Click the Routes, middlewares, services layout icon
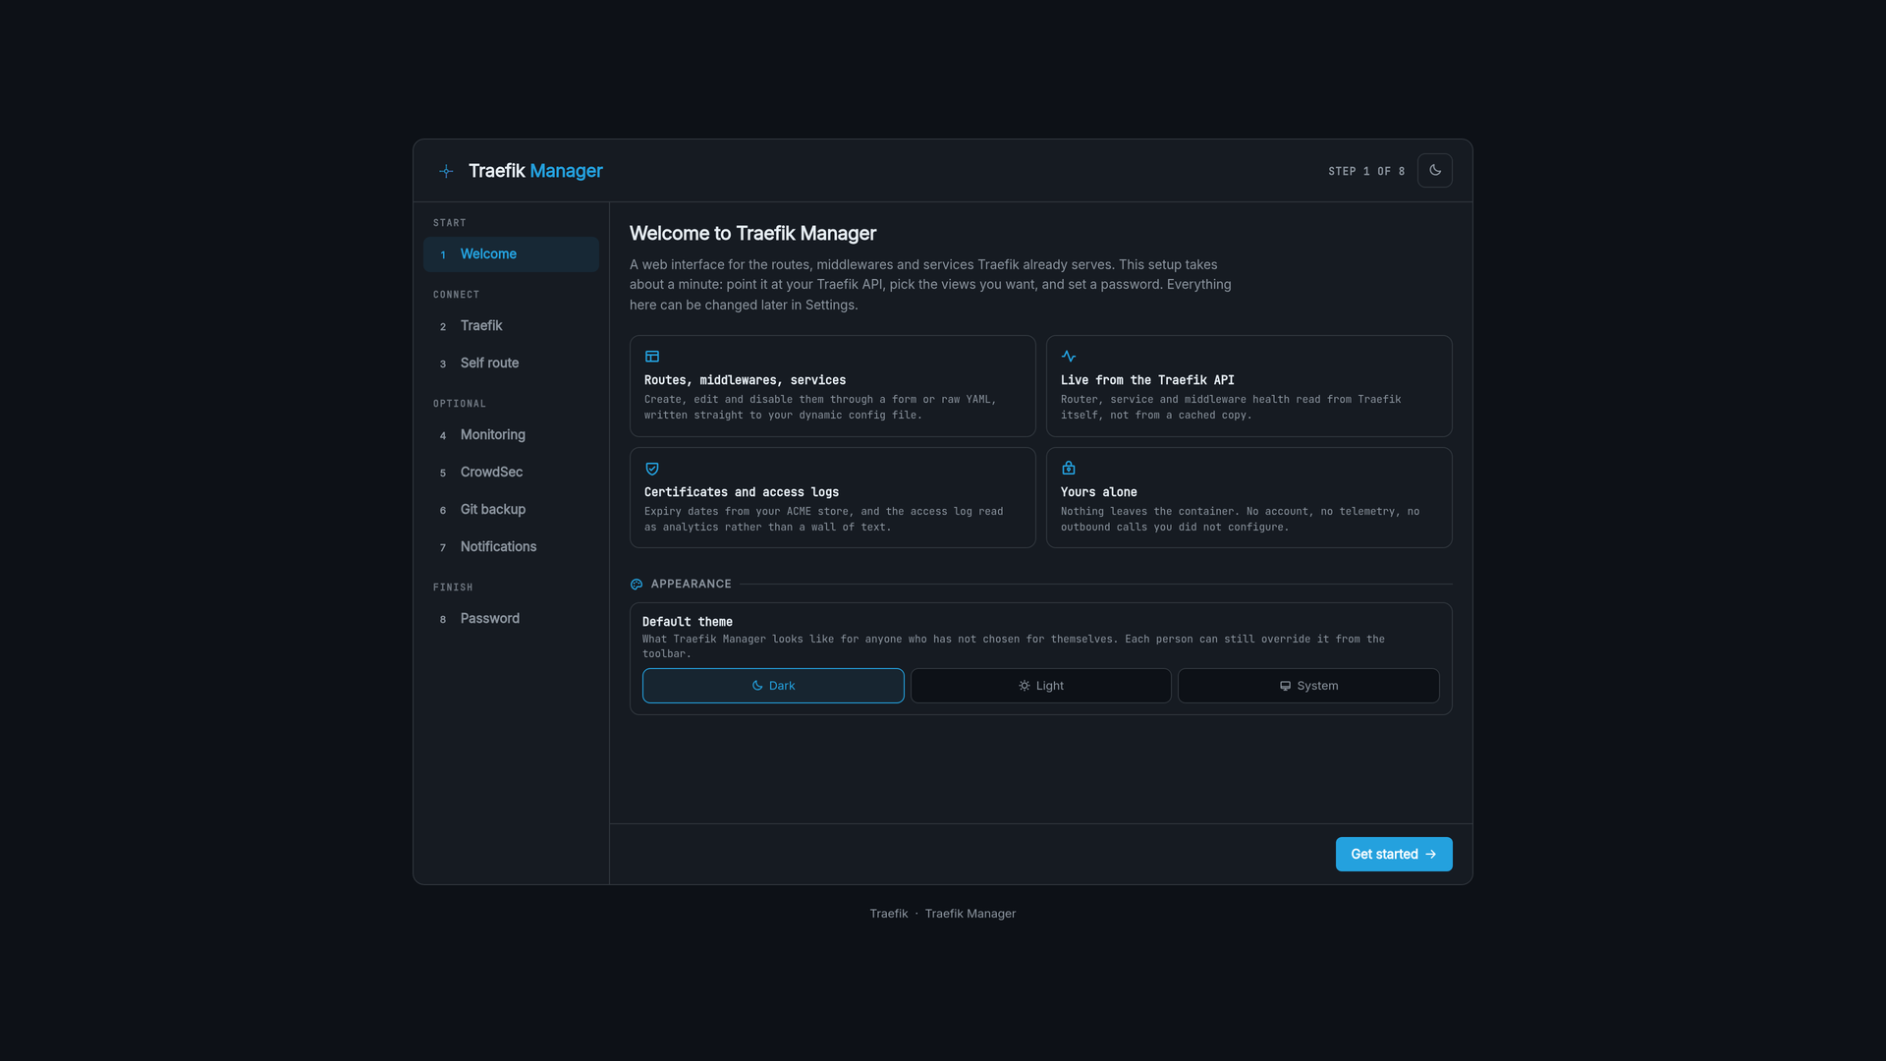This screenshot has height=1061, width=1886. tap(652, 357)
